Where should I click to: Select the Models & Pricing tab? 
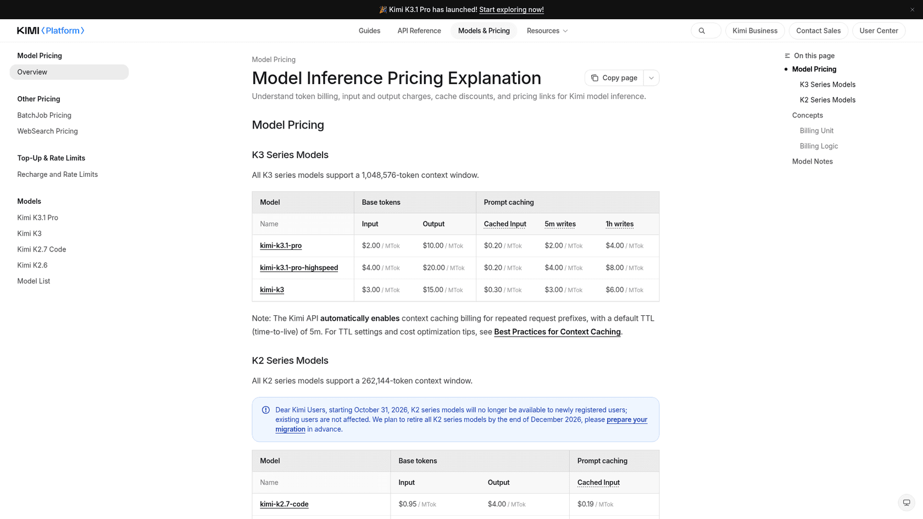click(x=484, y=31)
